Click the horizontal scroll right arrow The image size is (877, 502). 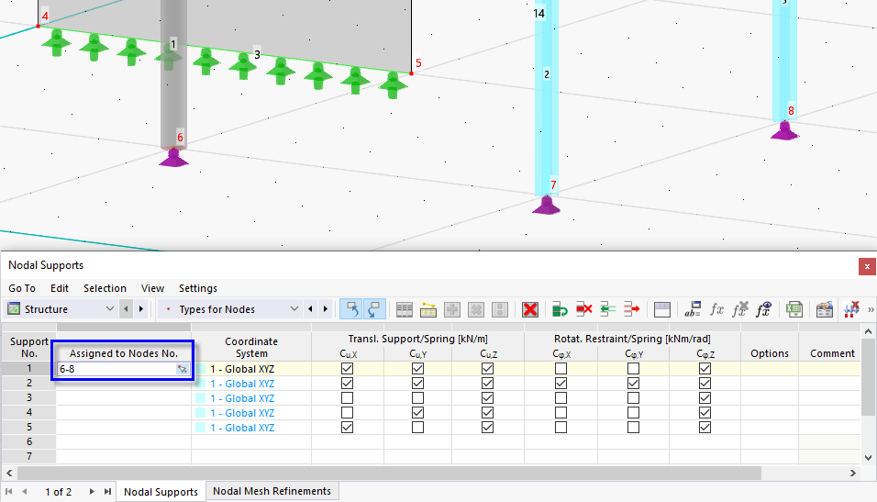[853, 473]
